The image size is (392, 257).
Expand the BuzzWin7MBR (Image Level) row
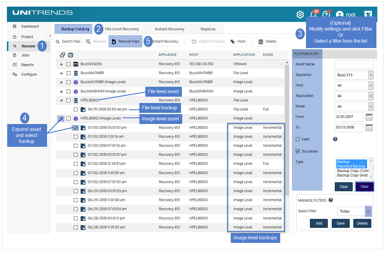pos(62,82)
